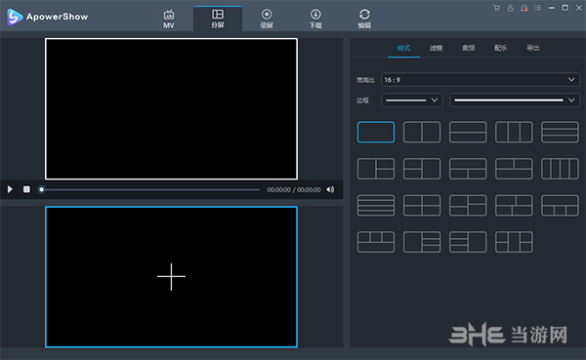Switch to the 样式 style tab
586x360 pixels.
pos(403,48)
